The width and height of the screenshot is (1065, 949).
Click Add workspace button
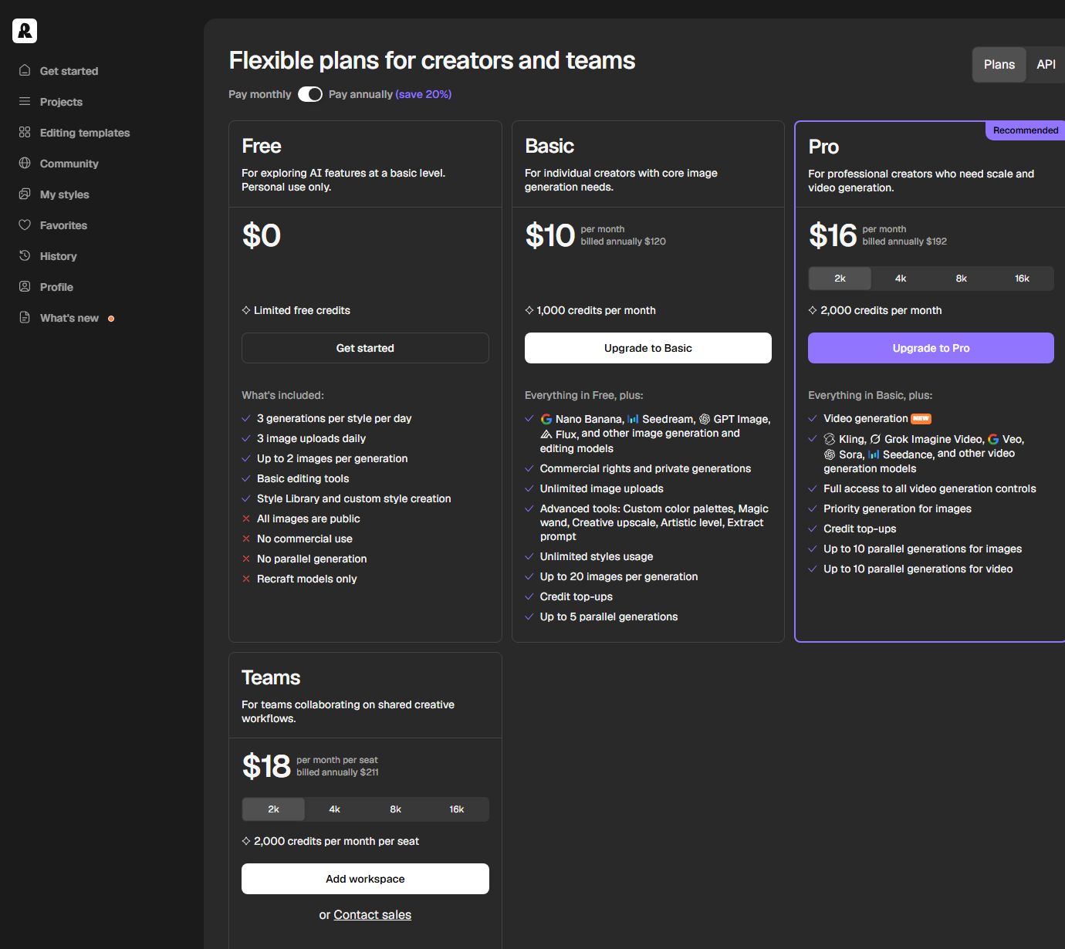365,879
